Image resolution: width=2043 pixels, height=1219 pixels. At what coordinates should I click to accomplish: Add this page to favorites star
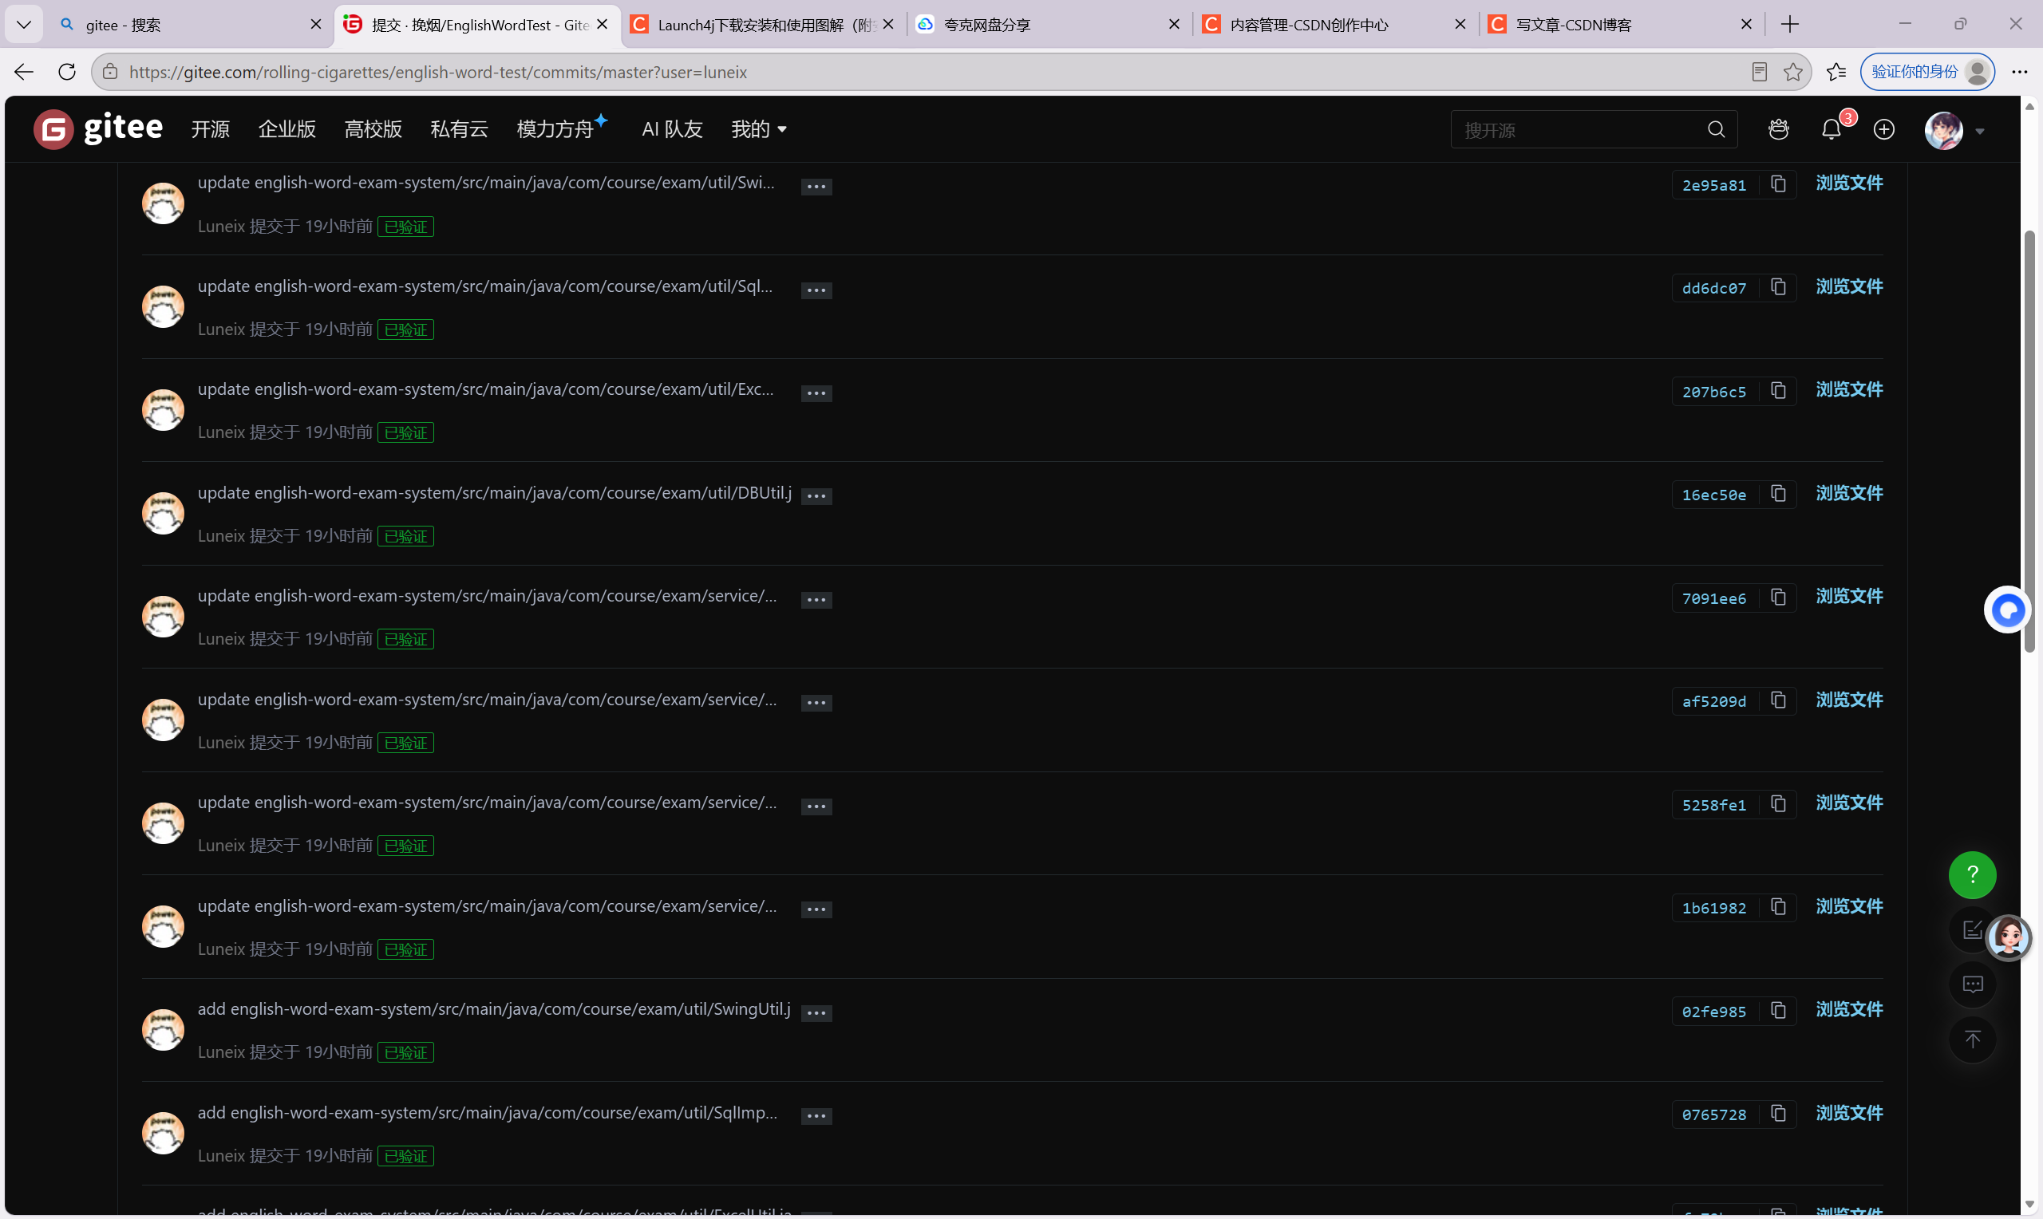click(x=1792, y=73)
